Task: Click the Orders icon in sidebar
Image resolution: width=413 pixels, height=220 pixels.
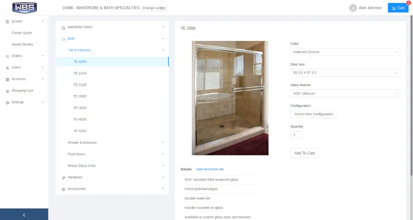Action: (x=8, y=56)
